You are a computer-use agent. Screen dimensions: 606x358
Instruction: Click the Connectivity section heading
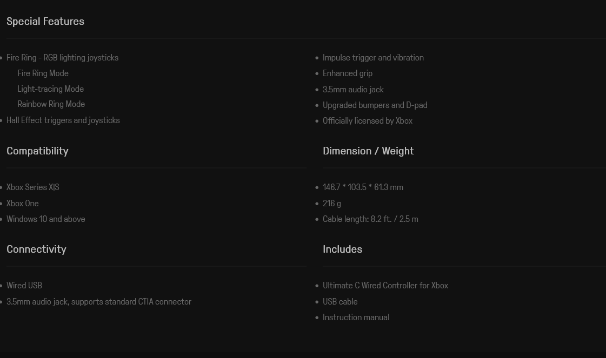(x=36, y=249)
